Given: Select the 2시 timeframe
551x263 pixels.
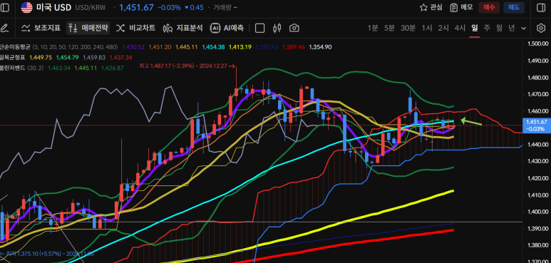Looking at the screenshot, I should (x=443, y=28).
